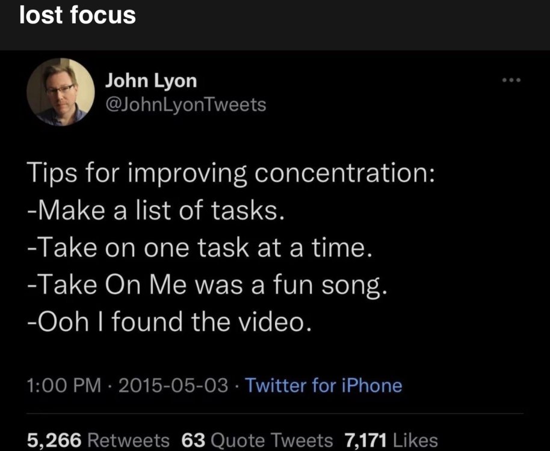The image size is (550, 451).
Task: Open the three-dot more options menu
Action: 511,80
